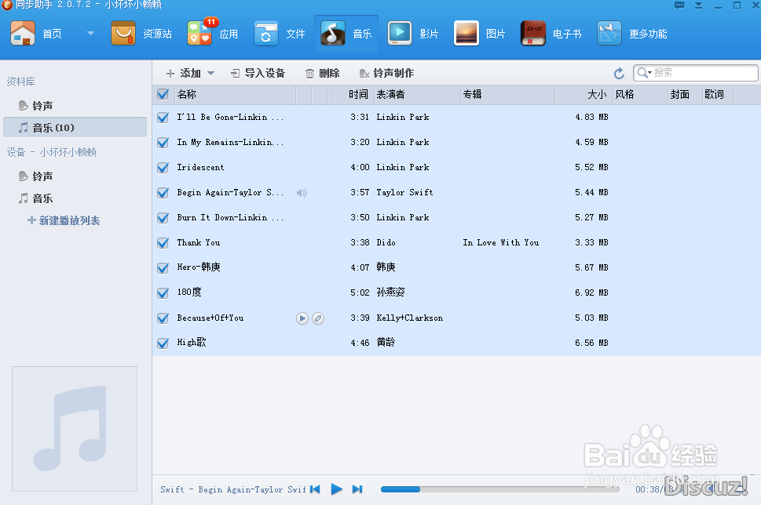Image resolution: width=761 pixels, height=505 pixels.
Task: Open the 文件 files icon
Action: [266, 34]
